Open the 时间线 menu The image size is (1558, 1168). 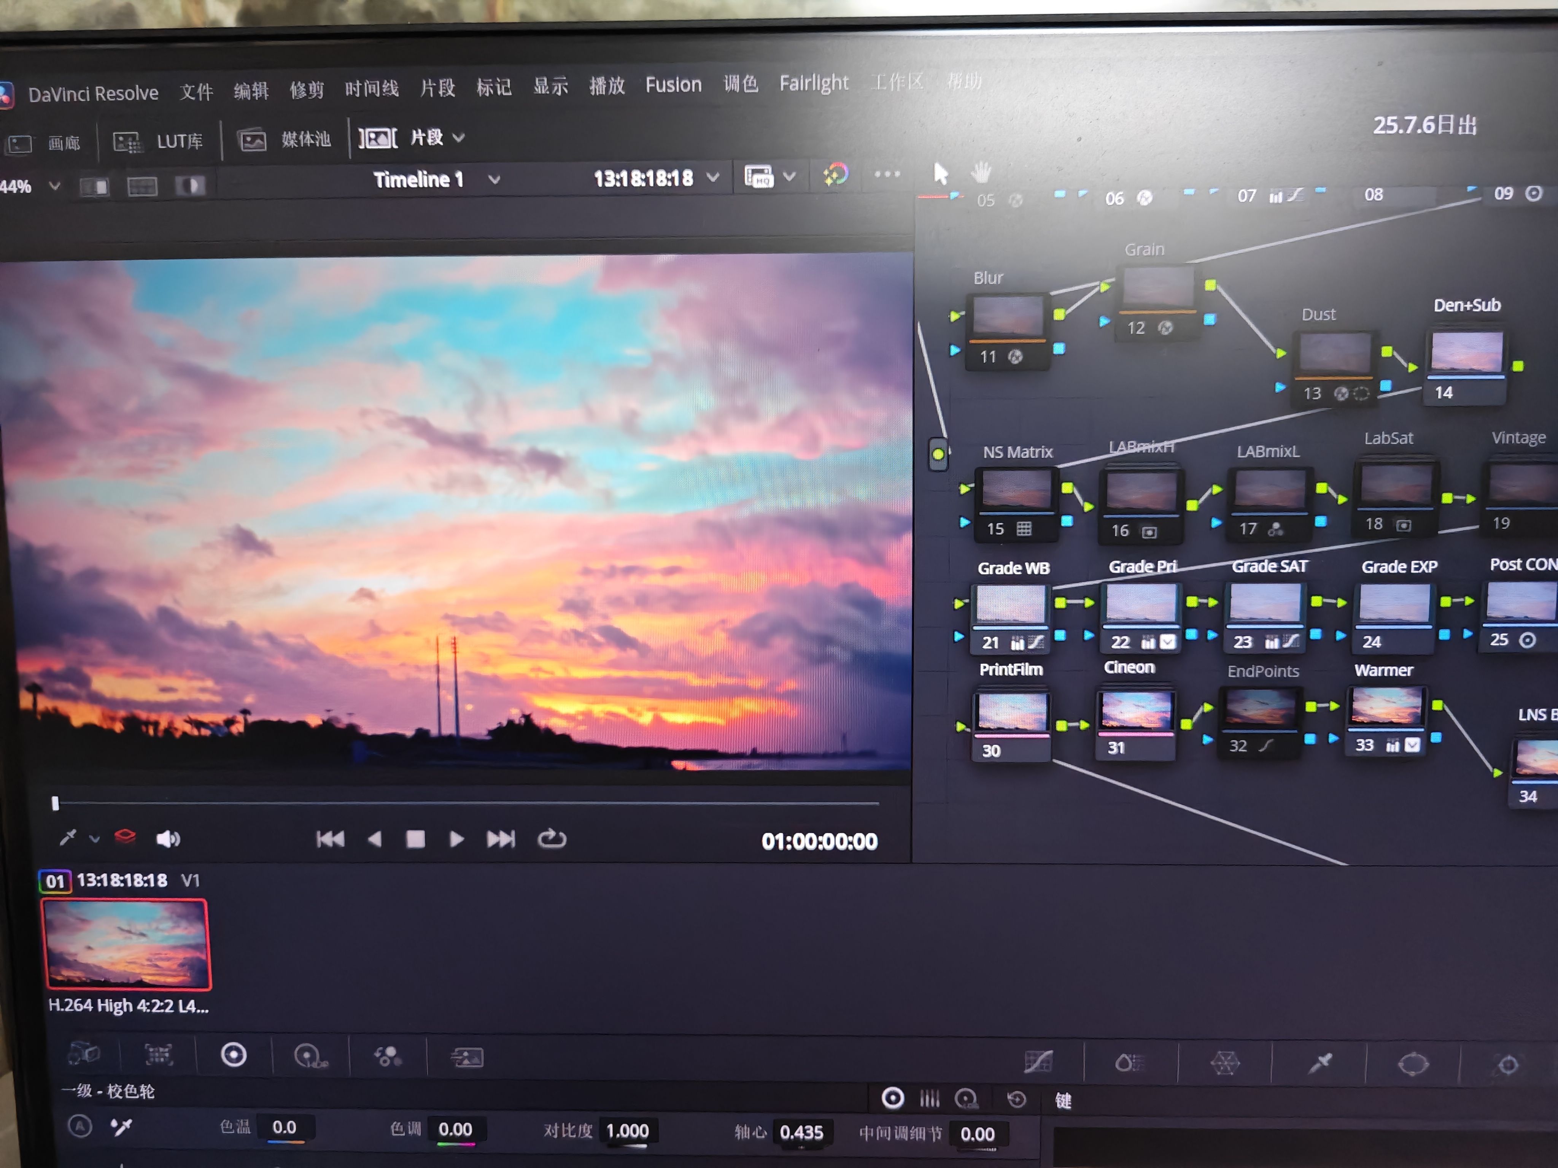click(372, 89)
